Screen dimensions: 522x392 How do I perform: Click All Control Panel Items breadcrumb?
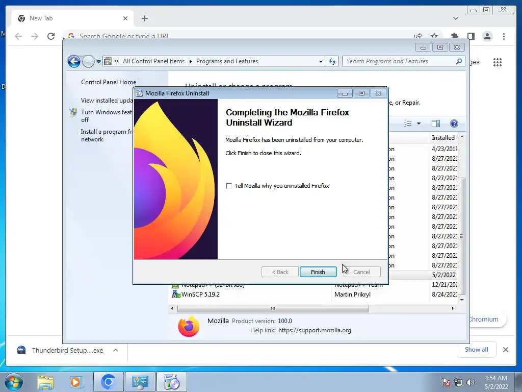coord(153,61)
